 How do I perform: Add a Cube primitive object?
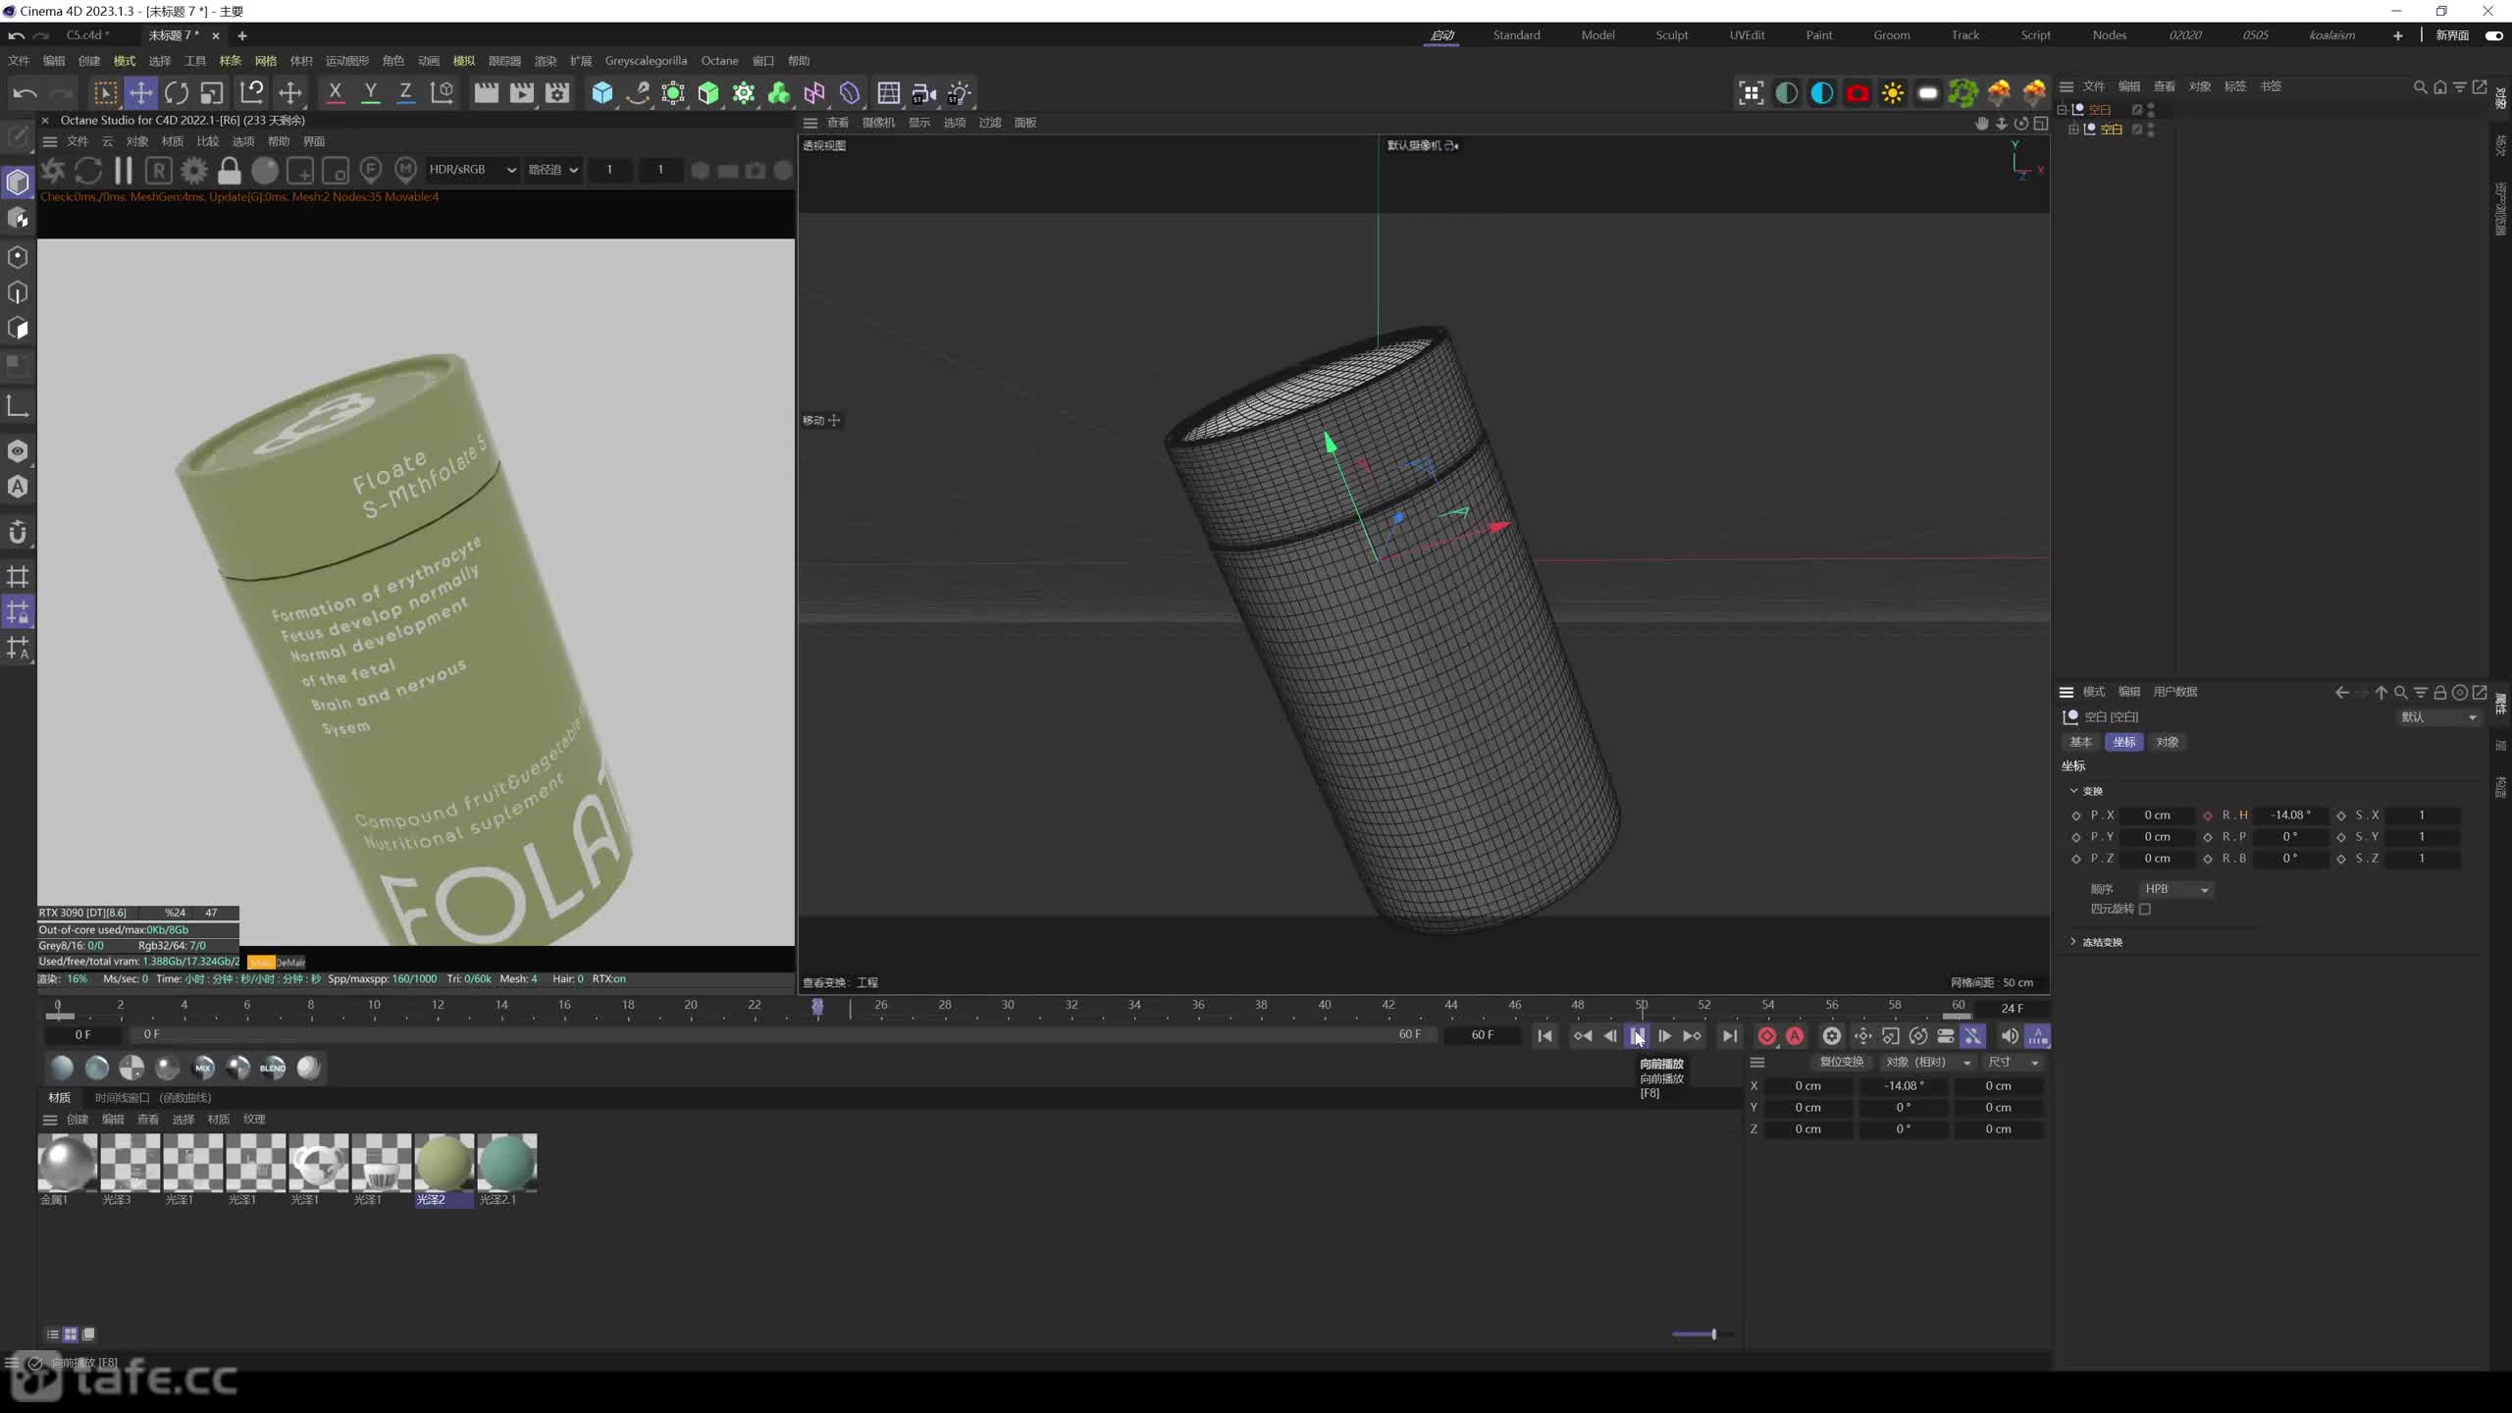pyautogui.click(x=602, y=93)
